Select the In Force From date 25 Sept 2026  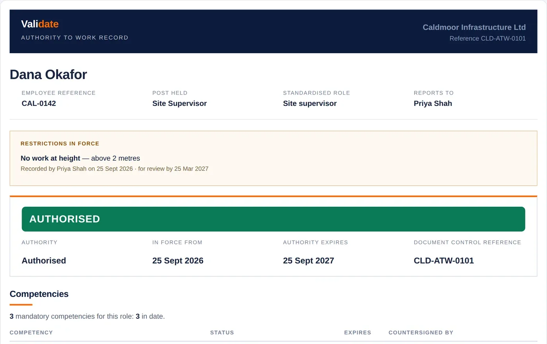tap(178, 261)
